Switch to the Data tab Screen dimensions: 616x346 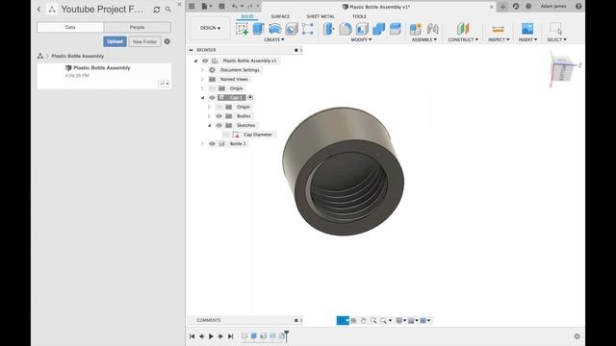click(70, 27)
